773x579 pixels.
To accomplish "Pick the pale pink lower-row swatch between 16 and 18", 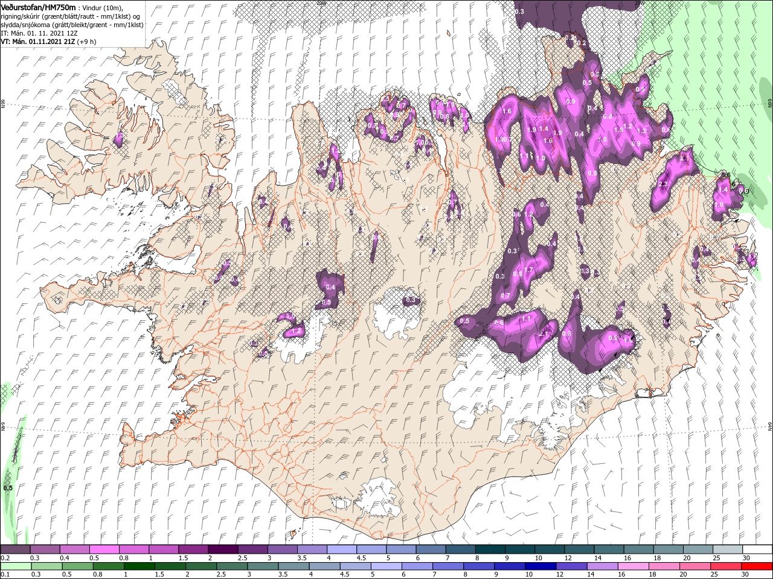I will (x=633, y=566).
